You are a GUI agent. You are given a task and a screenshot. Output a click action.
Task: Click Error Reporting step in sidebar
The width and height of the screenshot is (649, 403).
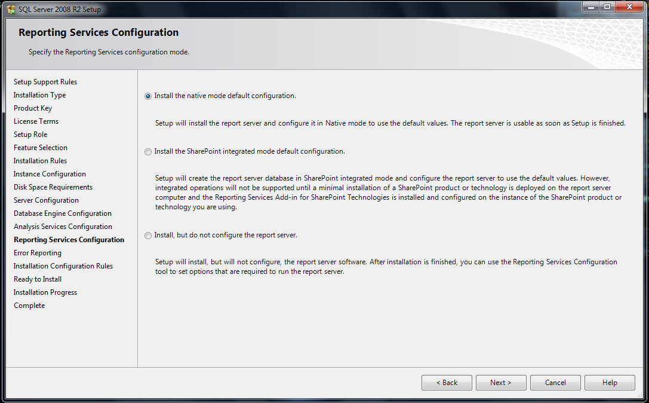click(x=37, y=253)
